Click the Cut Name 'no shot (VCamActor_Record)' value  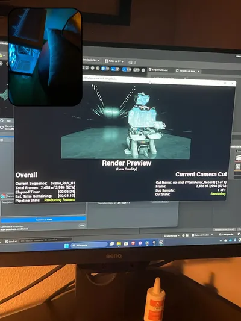coord(195,182)
